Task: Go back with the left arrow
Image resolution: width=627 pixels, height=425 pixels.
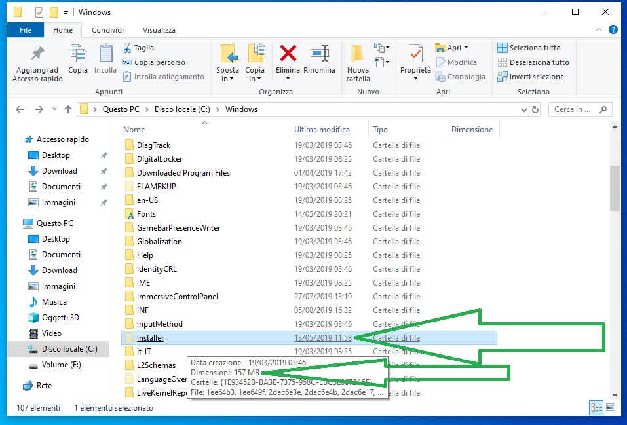Action: click(x=20, y=109)
